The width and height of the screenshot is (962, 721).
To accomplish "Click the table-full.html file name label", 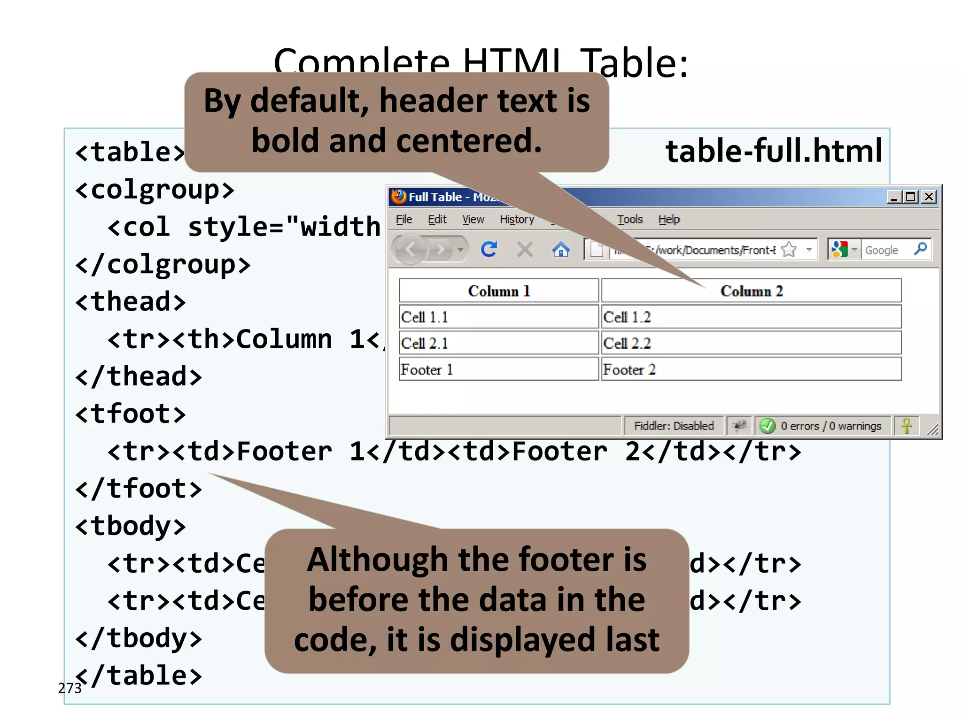I will (774, 151).
